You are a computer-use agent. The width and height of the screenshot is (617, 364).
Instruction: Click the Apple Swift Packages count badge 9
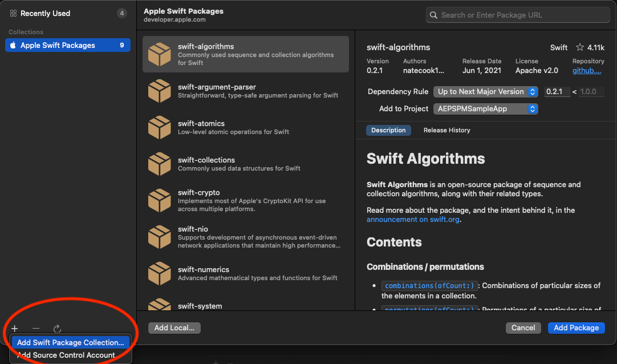coord(122,45)
